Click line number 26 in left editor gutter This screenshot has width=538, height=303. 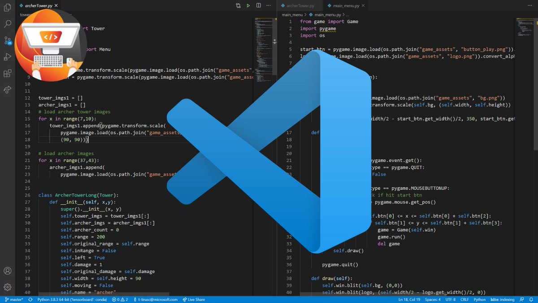[x=27, y=195]
